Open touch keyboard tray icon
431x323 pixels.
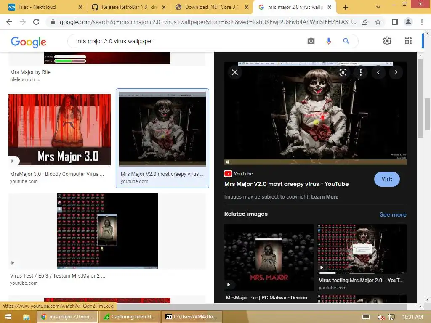[366, 317]
